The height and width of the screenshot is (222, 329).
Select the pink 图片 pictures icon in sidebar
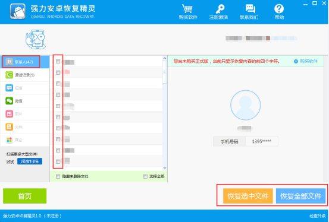click(9, 114)
